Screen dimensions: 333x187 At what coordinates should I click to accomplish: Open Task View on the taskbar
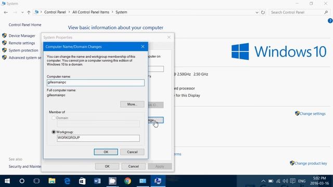(36, 181)
